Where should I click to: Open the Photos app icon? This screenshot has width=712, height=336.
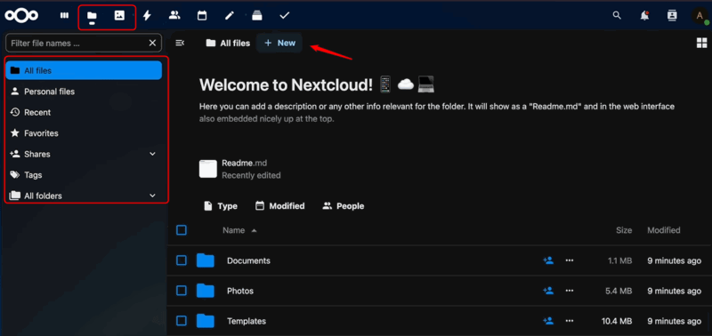tap(119, 15)
